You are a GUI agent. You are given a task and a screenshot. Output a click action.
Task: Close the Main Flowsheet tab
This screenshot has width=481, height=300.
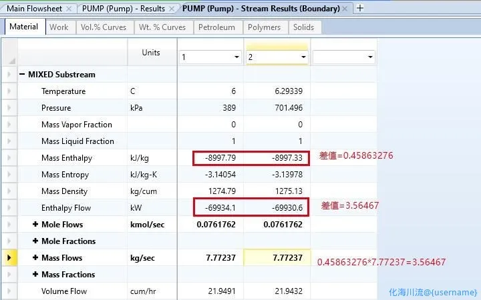pos(69,8)
